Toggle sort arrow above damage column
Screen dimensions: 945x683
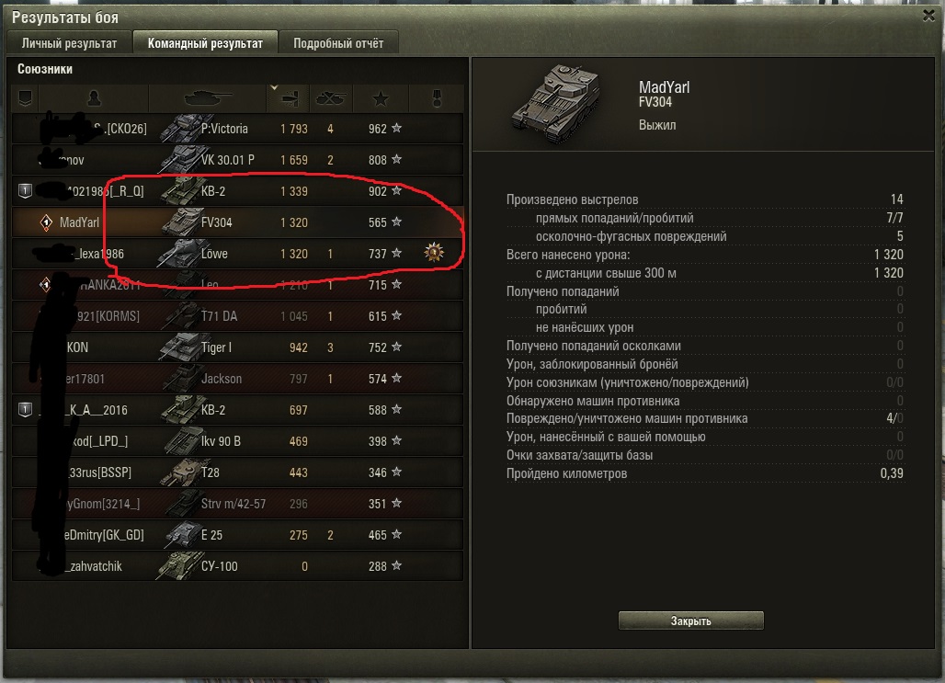click(274, 87)
